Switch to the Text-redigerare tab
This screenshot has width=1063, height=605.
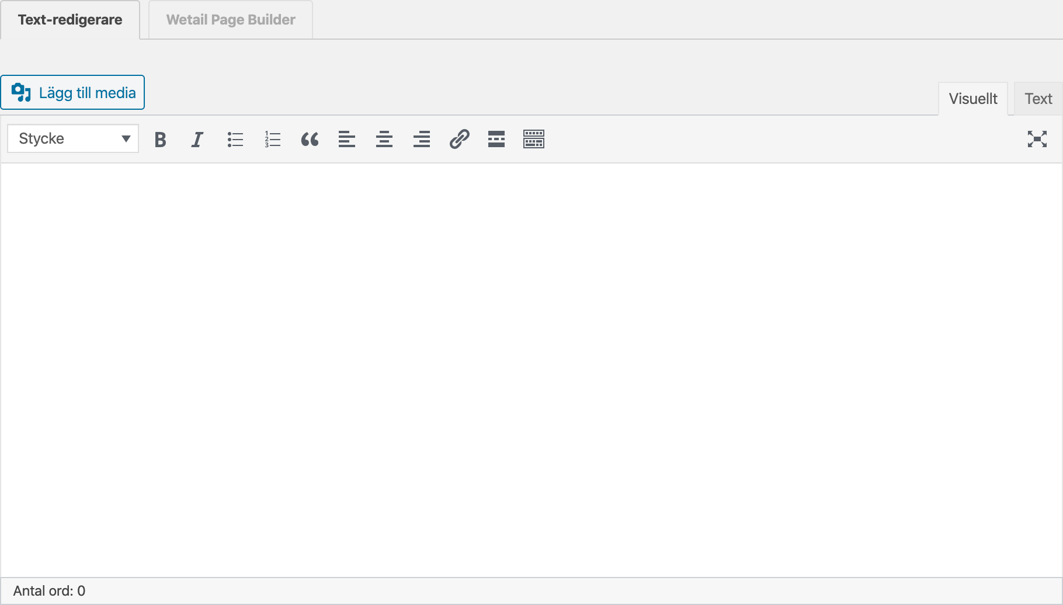(70, 20)
